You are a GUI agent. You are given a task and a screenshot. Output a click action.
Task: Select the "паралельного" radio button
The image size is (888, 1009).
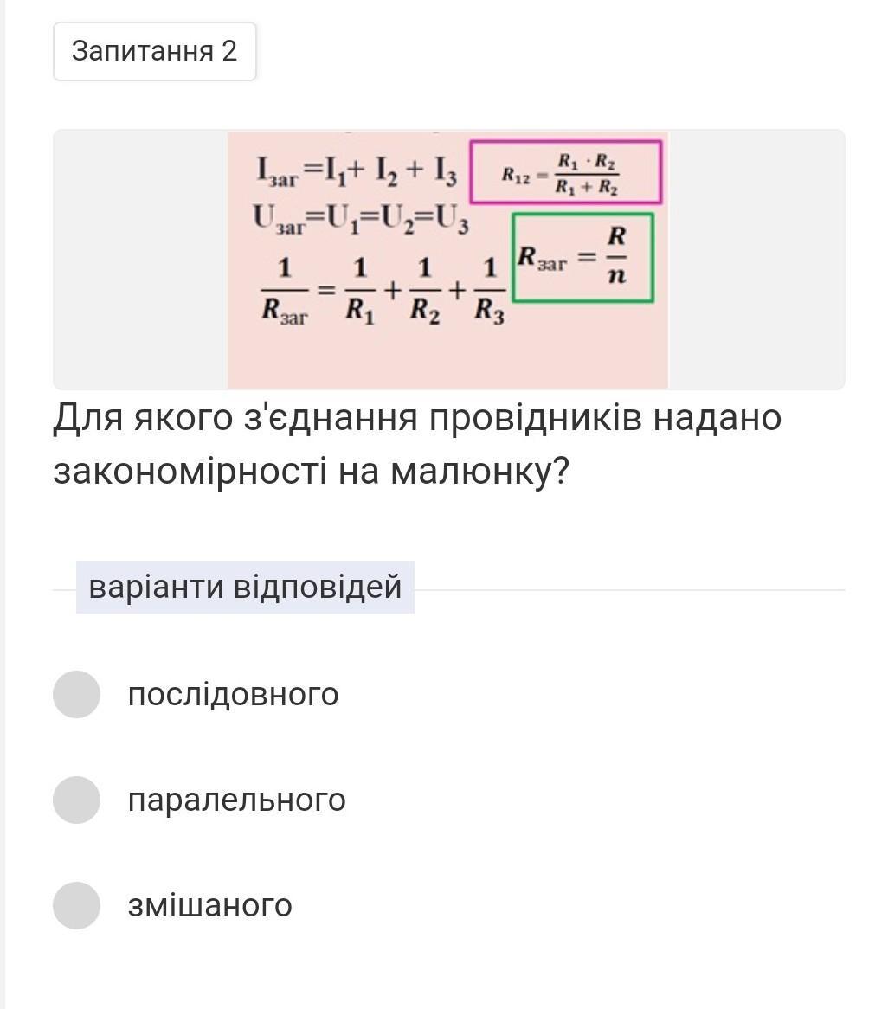(x=76, y=800)
